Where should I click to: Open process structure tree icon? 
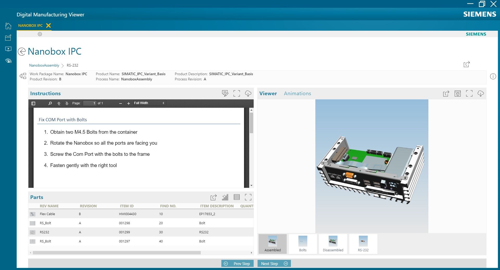(23, 76)
